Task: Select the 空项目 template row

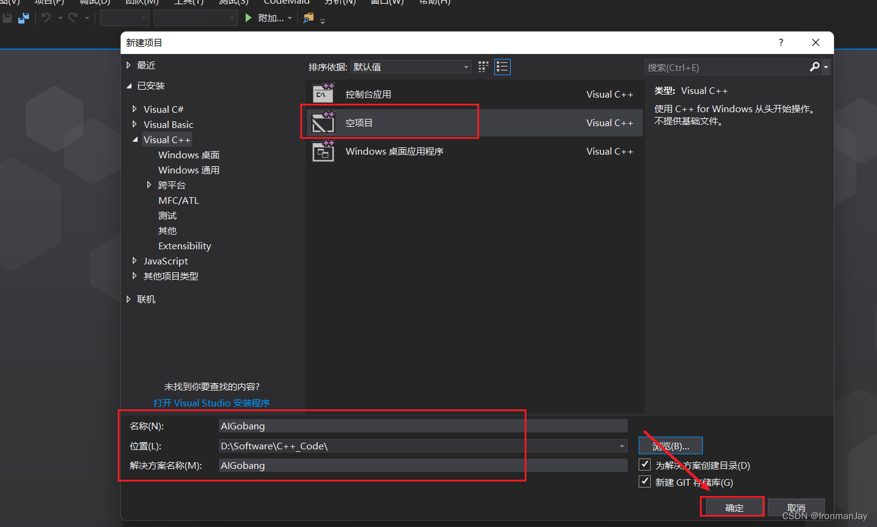Action: tap(474, 123)
